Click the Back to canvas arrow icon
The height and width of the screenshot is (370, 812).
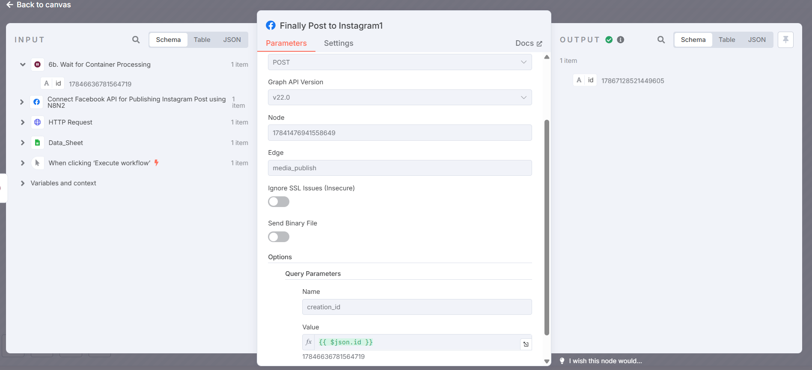(x=9, y=5)
